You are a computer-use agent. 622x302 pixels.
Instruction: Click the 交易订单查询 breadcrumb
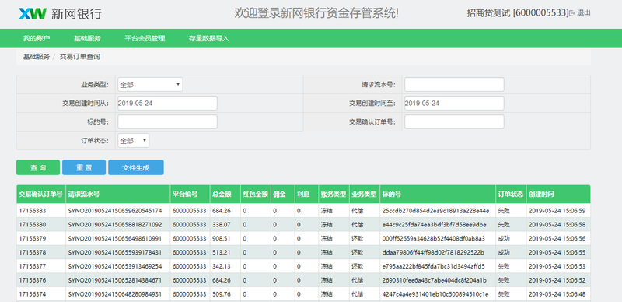coord(80,57)
